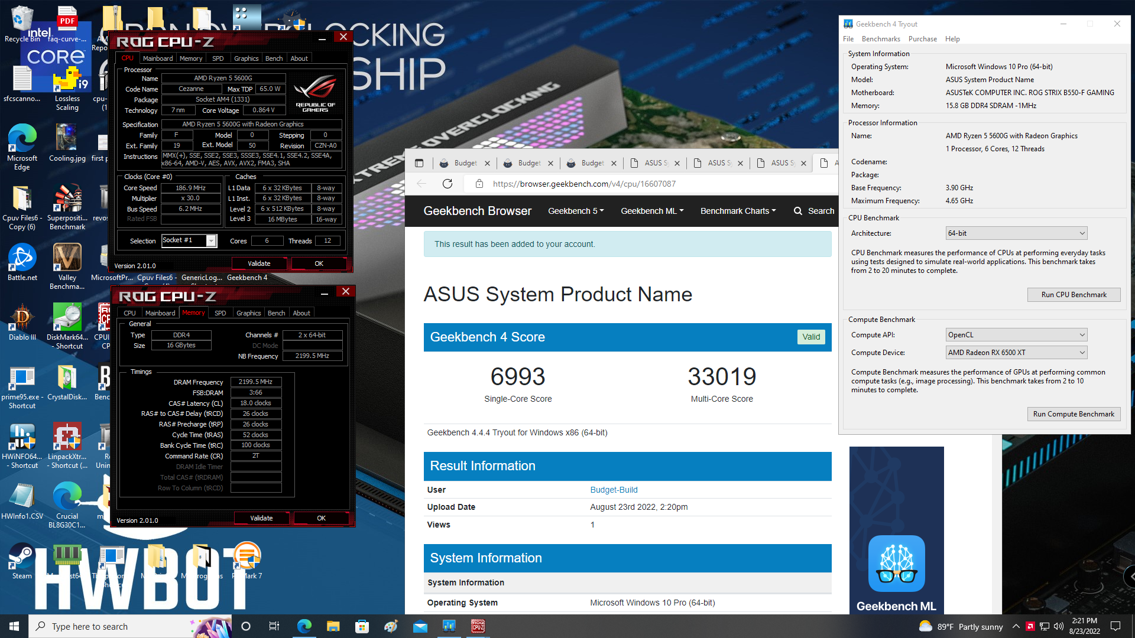
Task: Open HWiNFO64 shortcut on desktop
Action: (22, 447)
